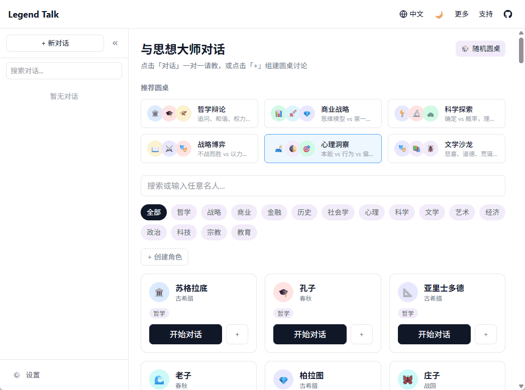Click 庄子's butterfly avatar icon
This screenshot has height=390, width=525.
coord(408,379)
